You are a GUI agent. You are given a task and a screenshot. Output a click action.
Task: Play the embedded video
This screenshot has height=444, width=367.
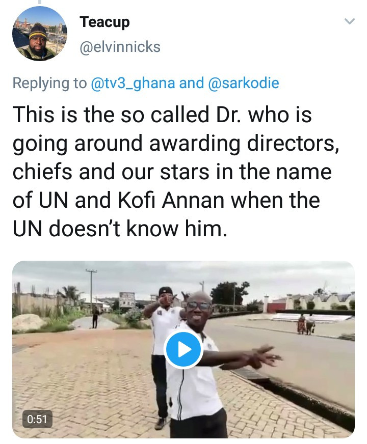[x=184, y=349]
